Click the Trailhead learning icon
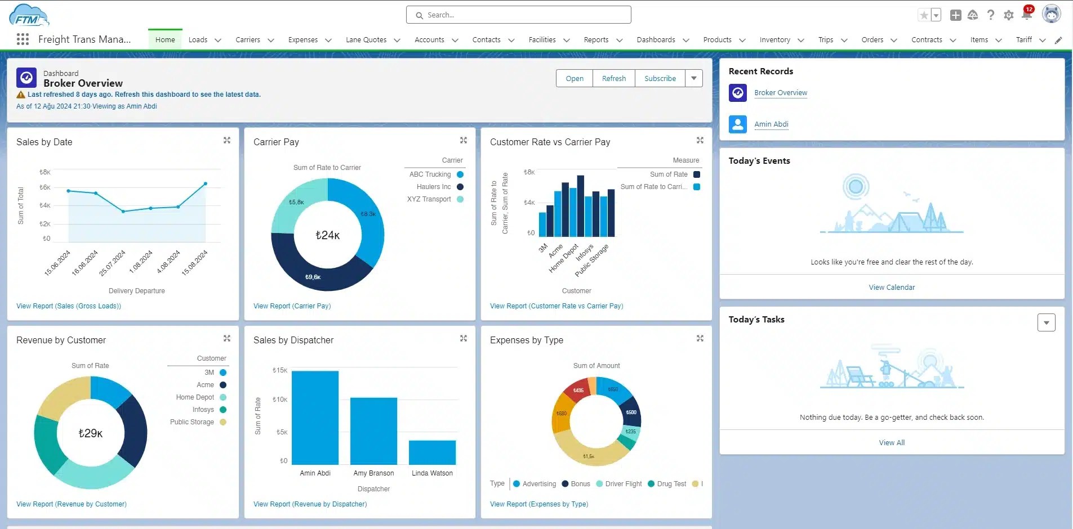This screenshot has width=1073, height=529. [973, 15]
